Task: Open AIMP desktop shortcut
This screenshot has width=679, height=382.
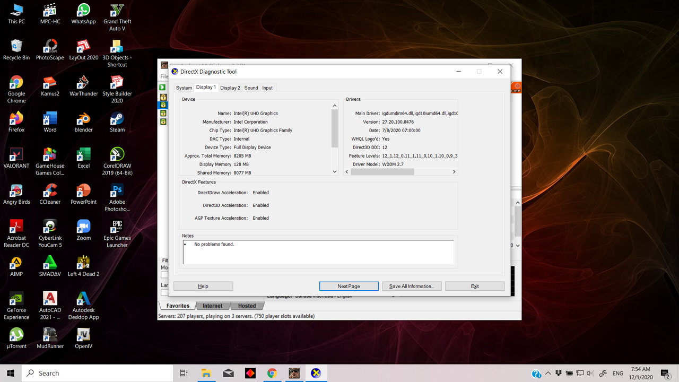Action: click(x=16, y=266)
